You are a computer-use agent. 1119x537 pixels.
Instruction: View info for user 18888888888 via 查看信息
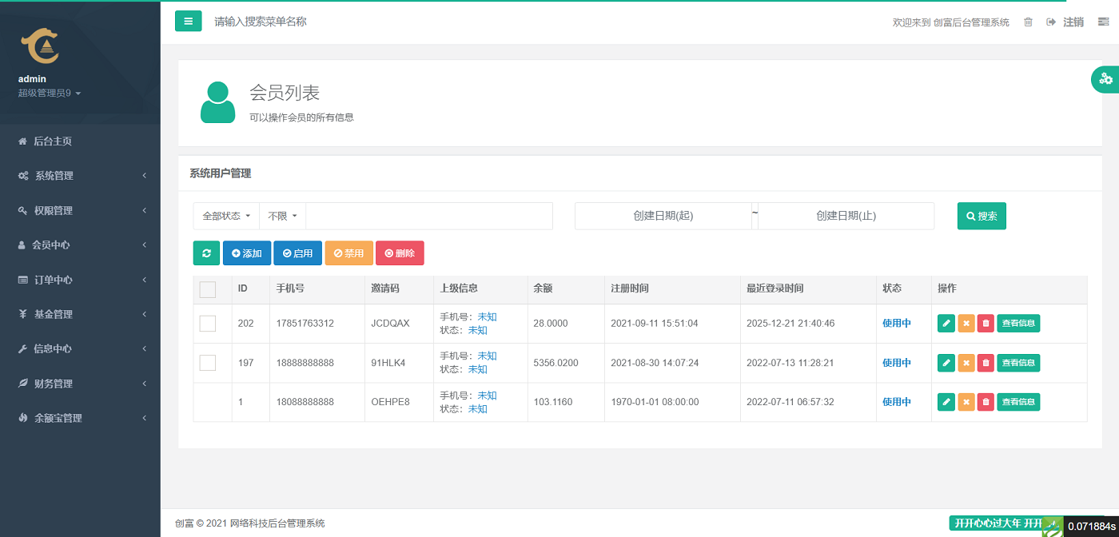[1018, 362]
